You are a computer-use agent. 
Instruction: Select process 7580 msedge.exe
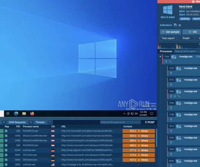point(184,94)
